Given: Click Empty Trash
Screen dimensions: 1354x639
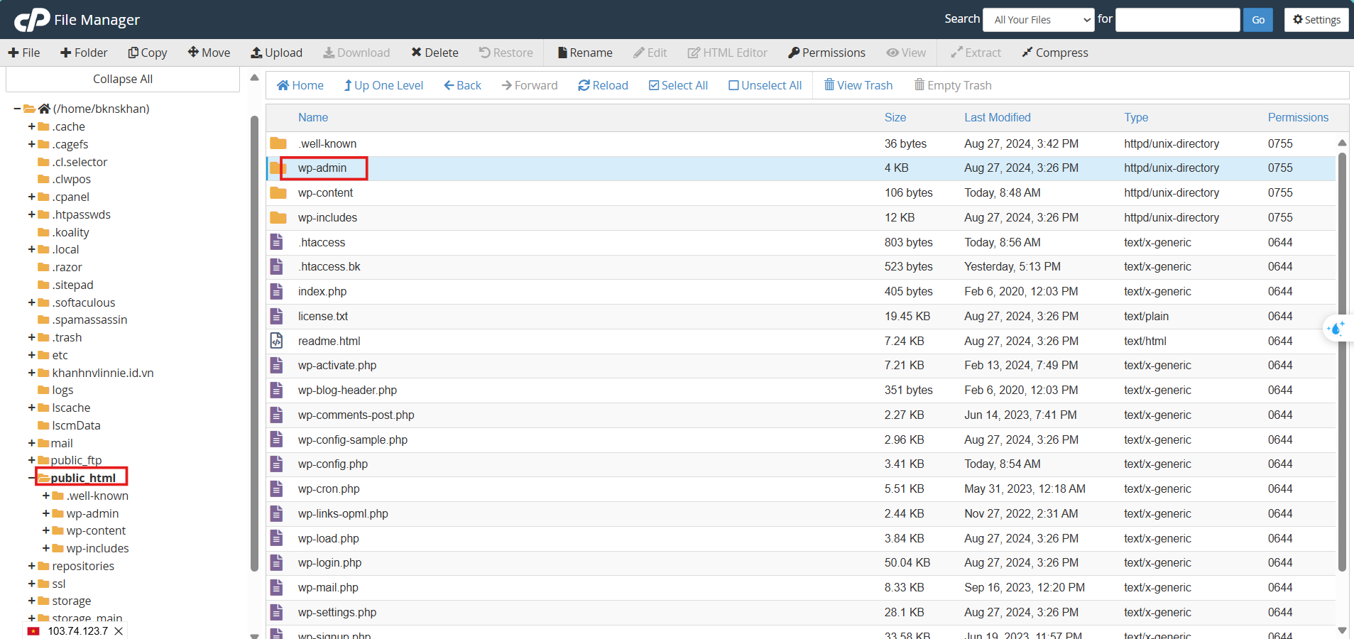Looking at the screenshot, I should (953, 85).
